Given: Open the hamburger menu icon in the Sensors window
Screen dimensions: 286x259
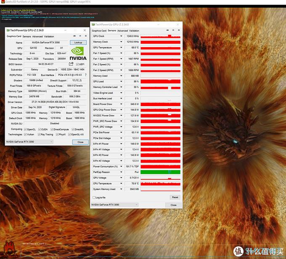Looking at the screenshot, I should pos(179,30).
